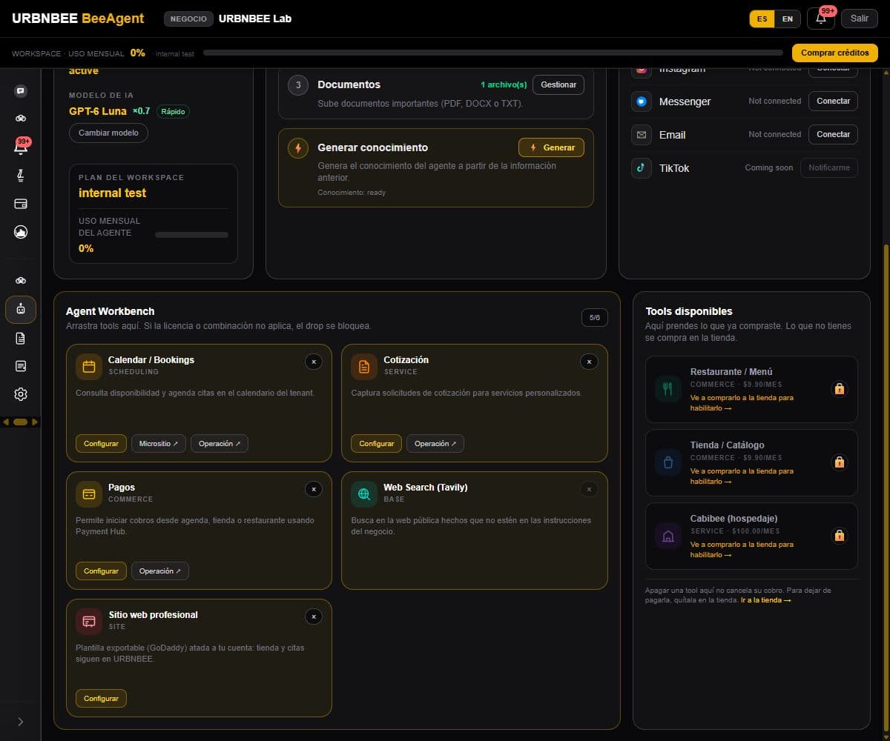Viewport: 890px width, 741px height.
Task: Click Comprar créditos button
Action: (835, 53)
